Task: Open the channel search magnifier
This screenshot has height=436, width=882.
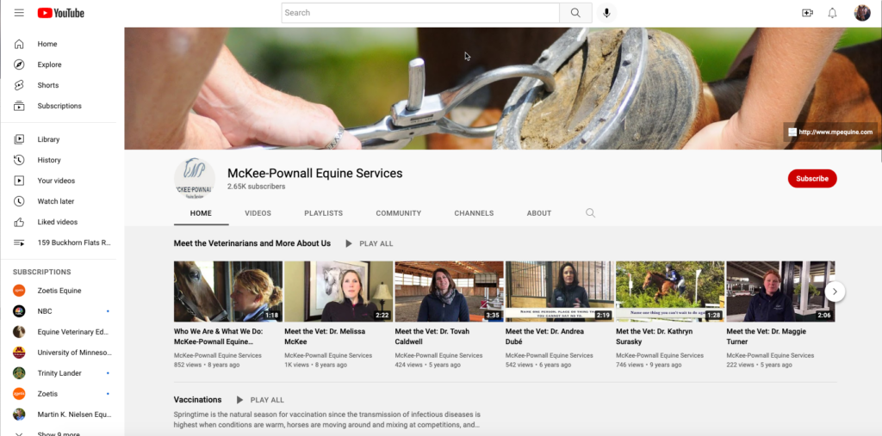Action: (590, 213)
